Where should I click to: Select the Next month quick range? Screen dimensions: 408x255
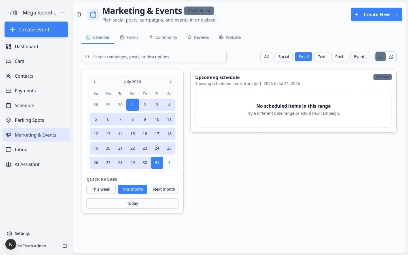coord(164,189)
